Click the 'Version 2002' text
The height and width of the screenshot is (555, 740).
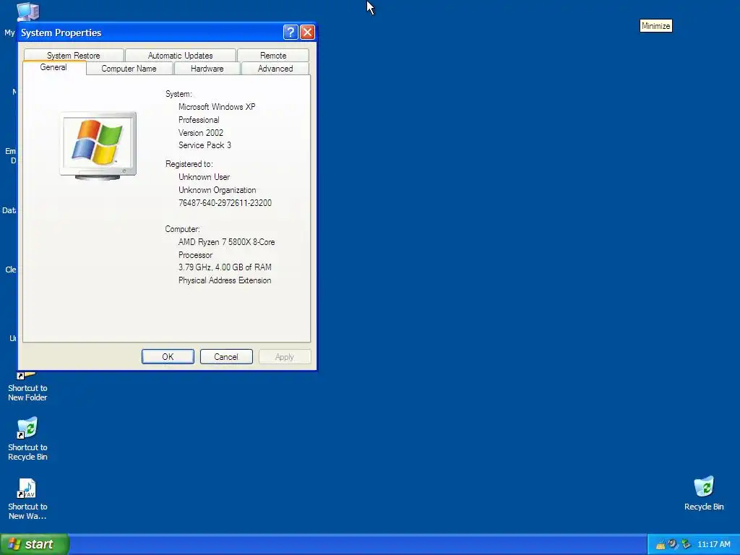click(201, 133)
